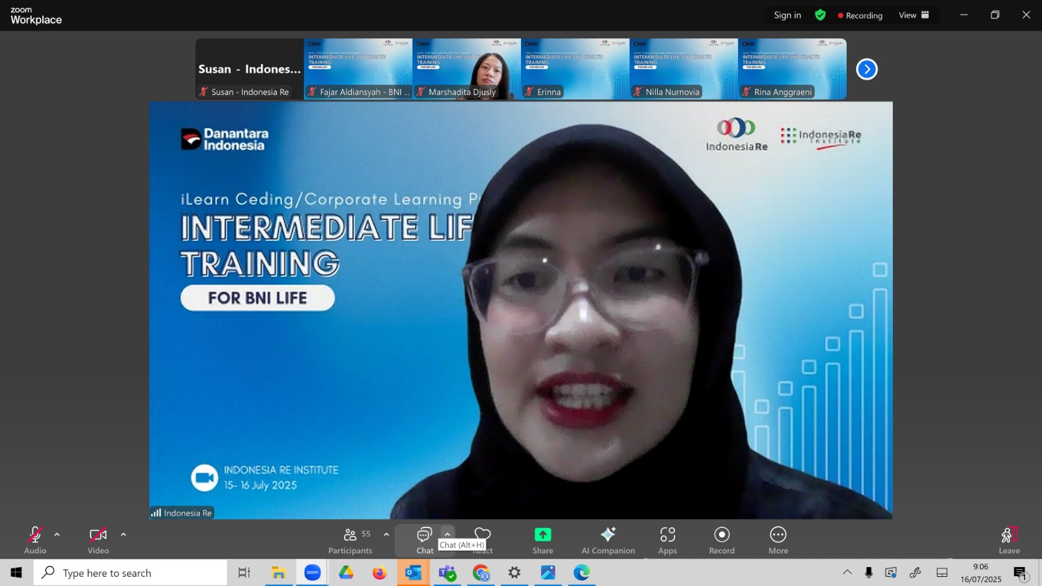Start screen Share
1042x586 pixels.
click(542, 540)
